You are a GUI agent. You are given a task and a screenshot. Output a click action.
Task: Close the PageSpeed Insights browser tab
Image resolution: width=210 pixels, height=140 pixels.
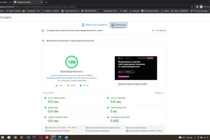pos(41,2)
